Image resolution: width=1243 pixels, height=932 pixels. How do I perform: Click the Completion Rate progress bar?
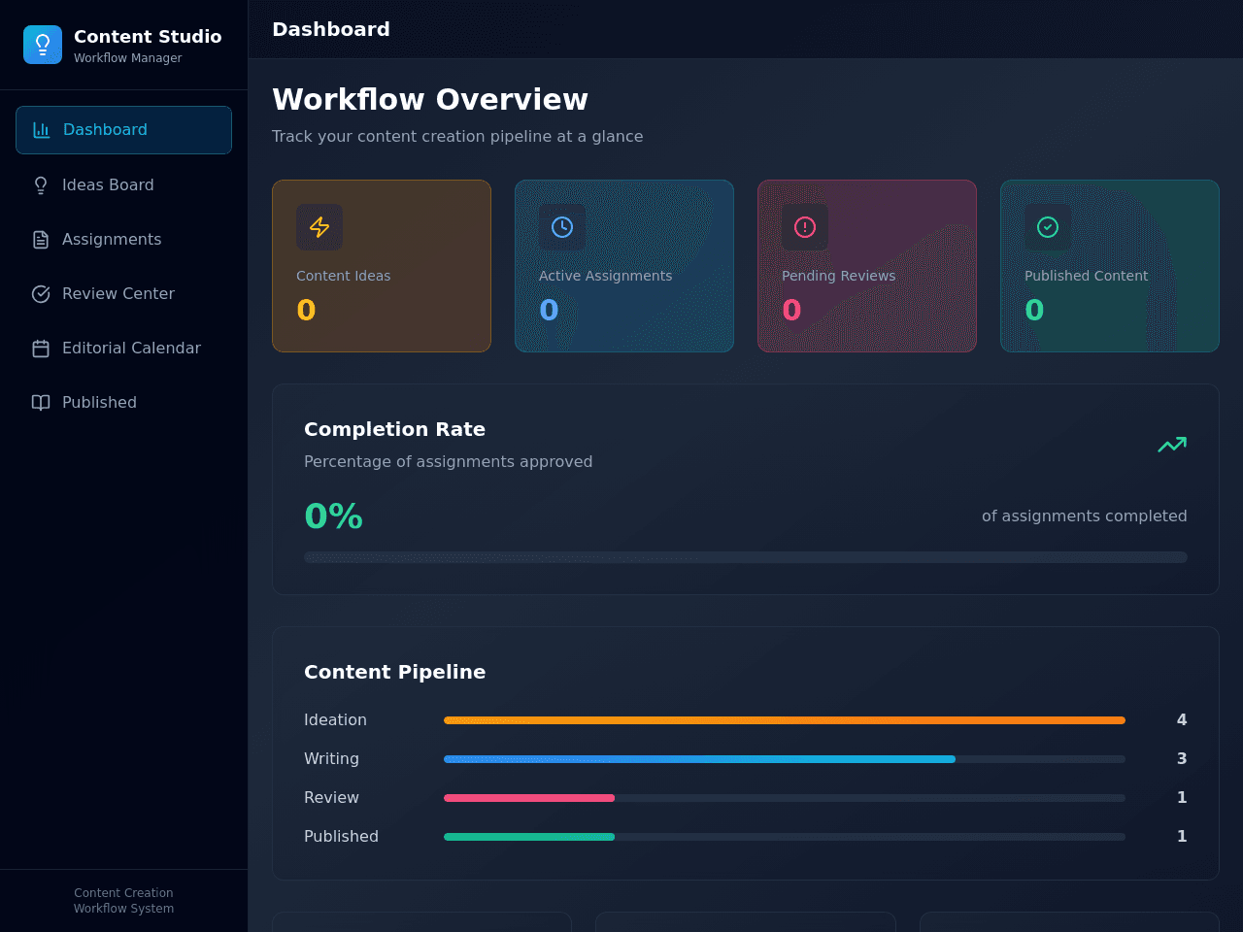tap(746, 557)
